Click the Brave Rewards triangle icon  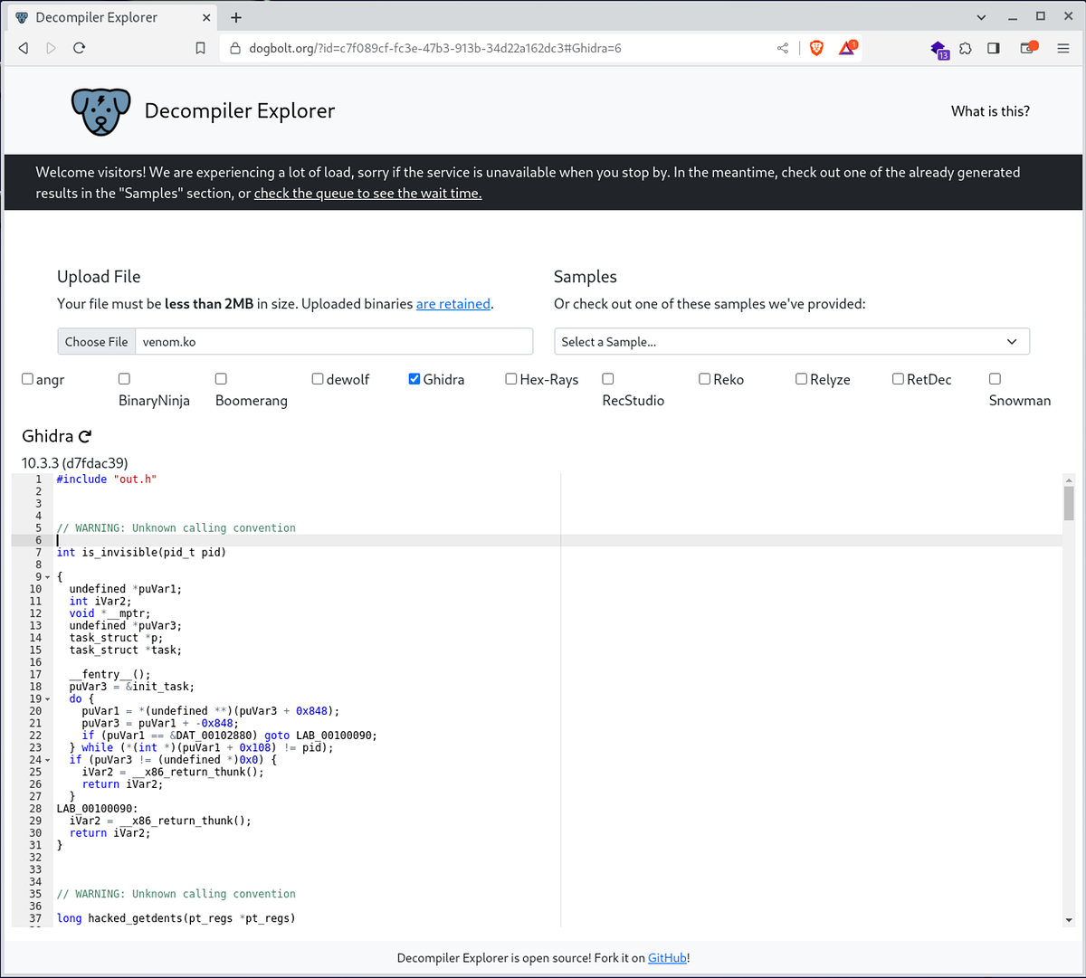pos(848,47)
